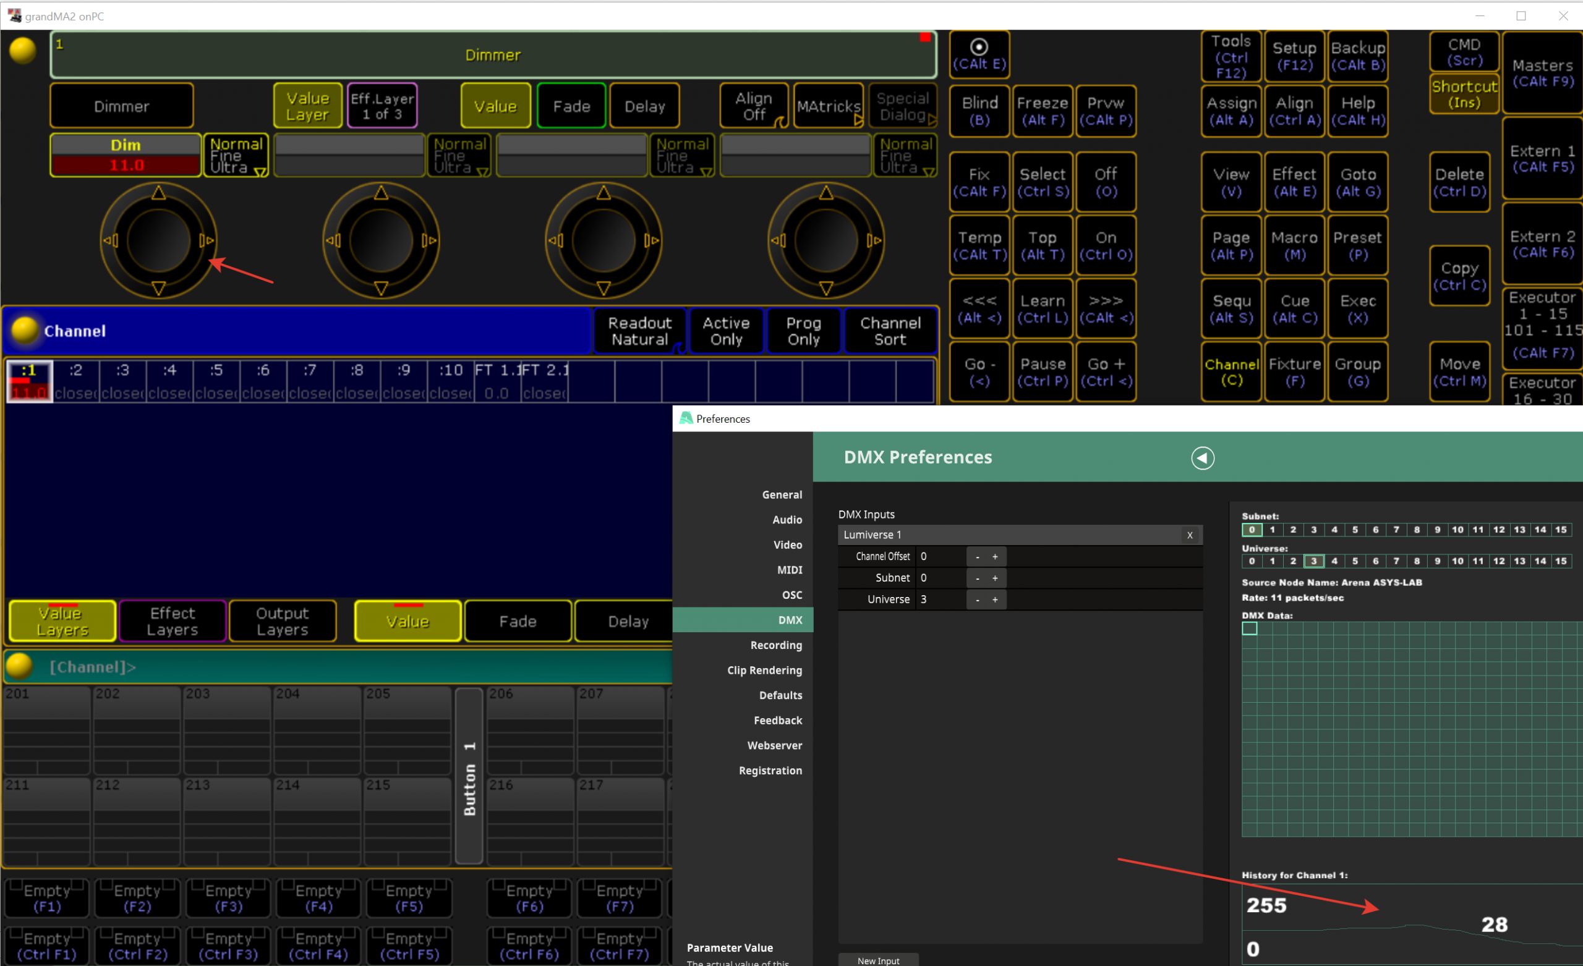
Task: Increase Universe value with plus
Action: [994, 600]
